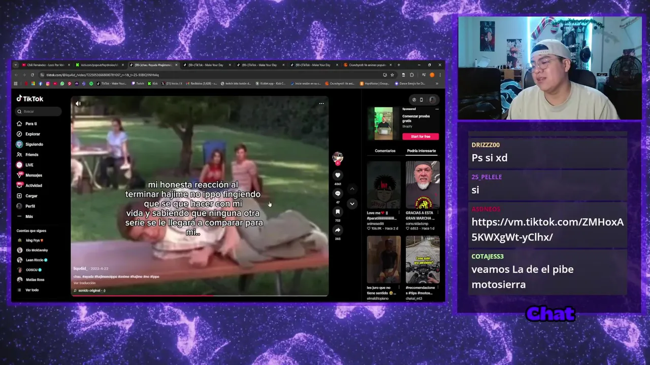The image size is (650, 365).
Task: Open TikTok link in A5DNEO5 chat message
Action: click(x=547, y=229)
